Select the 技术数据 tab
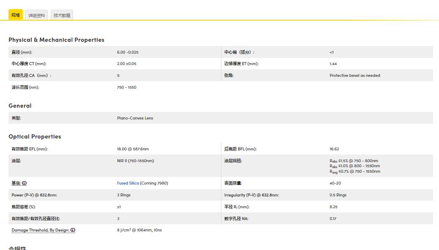The height and width of the screenshot is (250, 439). (x=62, y=16)
